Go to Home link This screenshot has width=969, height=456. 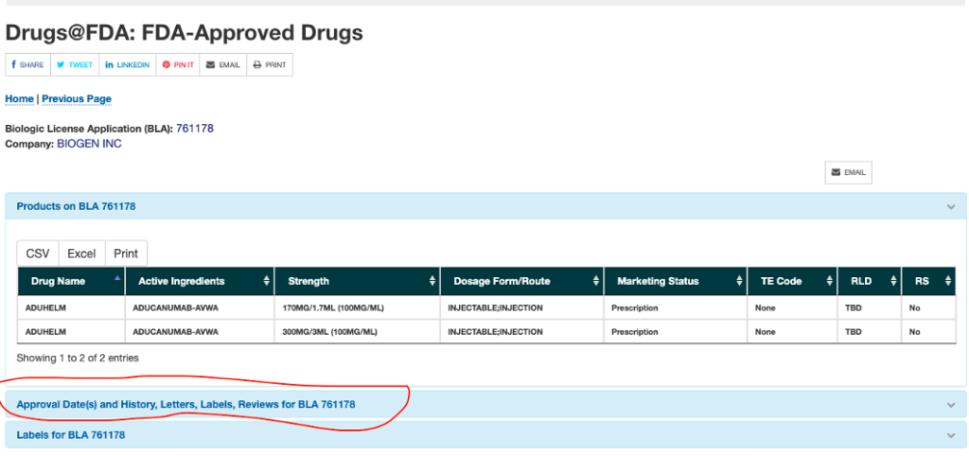19,98
